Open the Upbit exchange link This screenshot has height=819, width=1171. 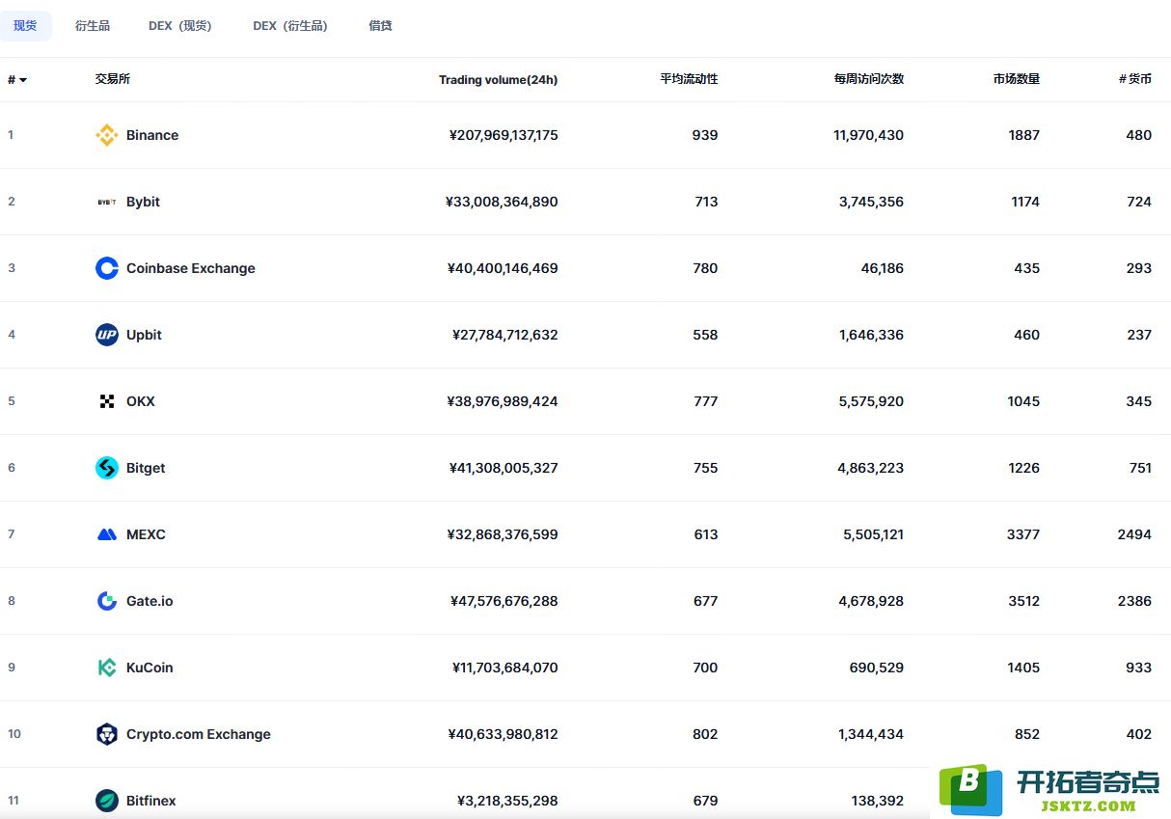pos(144,335)
